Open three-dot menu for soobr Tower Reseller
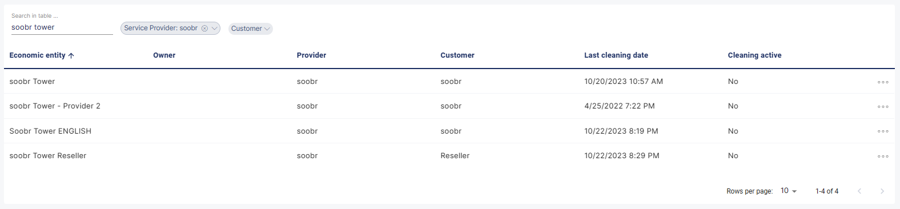 click(883, 156)
